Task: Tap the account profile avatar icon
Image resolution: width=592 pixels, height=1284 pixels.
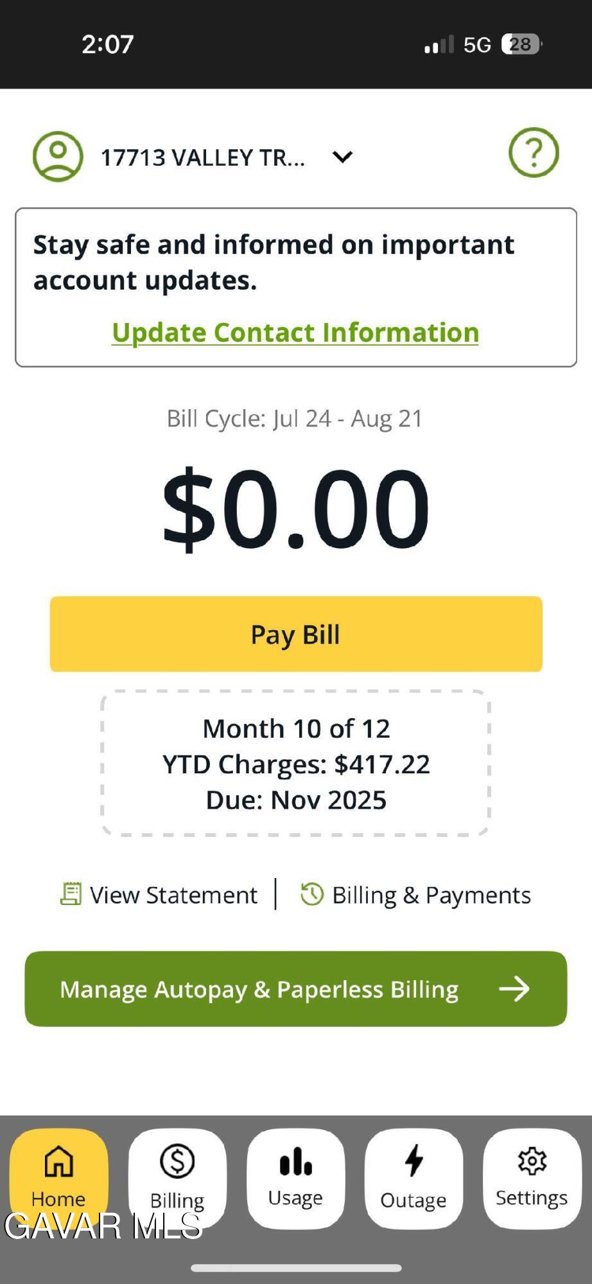Action: (58, 156)
